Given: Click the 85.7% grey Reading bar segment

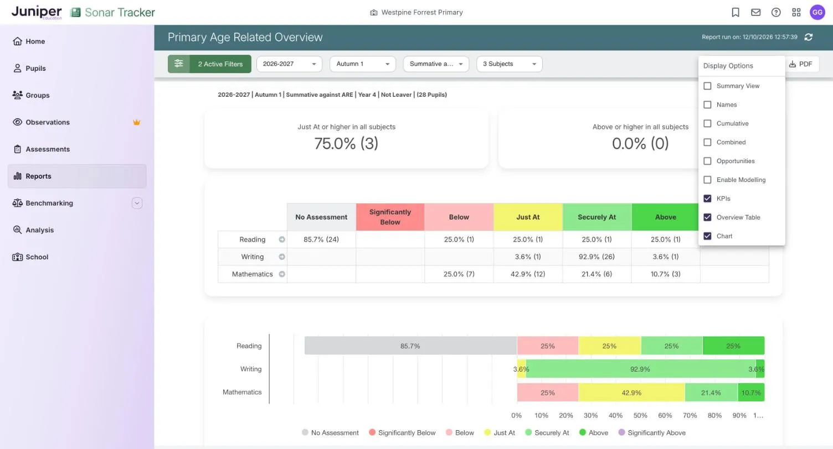Looking at the screenshot, I should (410, 346).
